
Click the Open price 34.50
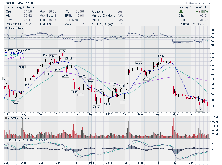pyautogui.click(x=28, y=11)
